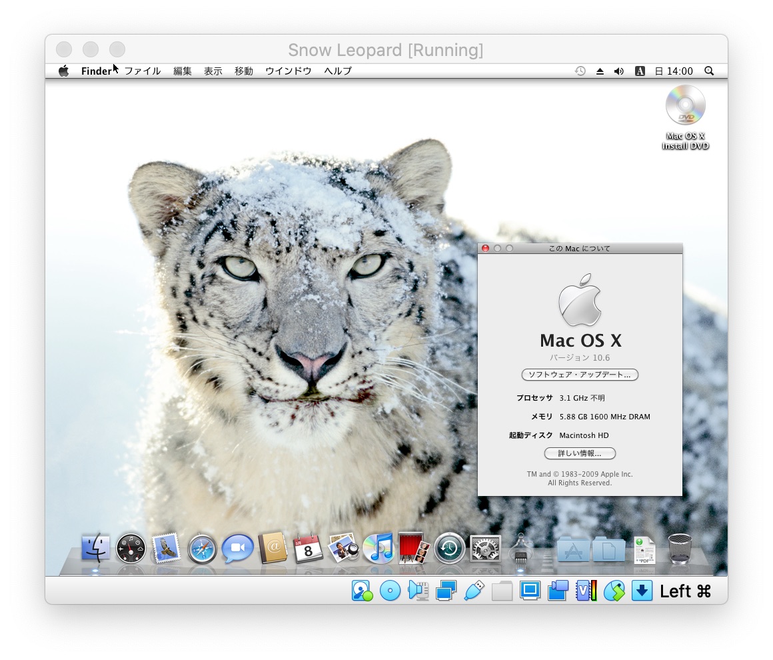Open the volume menu bar control
The image size is (773, 660).
618,71
